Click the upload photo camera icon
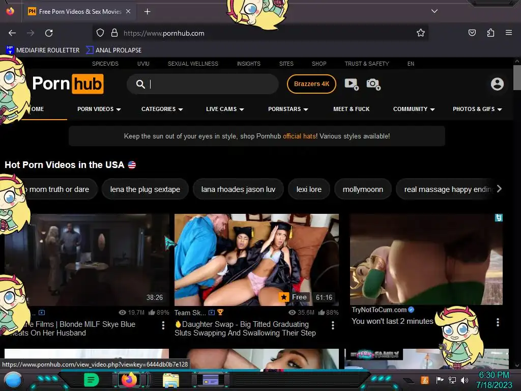Screen dimensions: 521x391 (x=373, y=84)
